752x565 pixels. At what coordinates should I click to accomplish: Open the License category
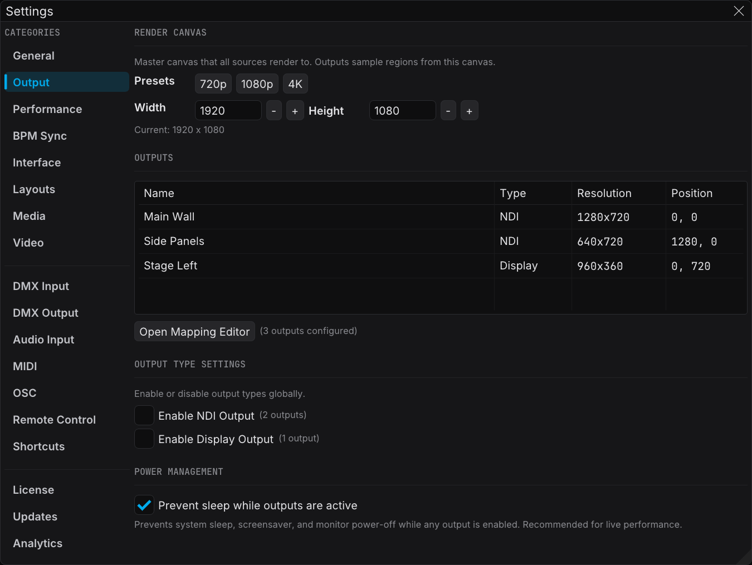tap(67, 490)
